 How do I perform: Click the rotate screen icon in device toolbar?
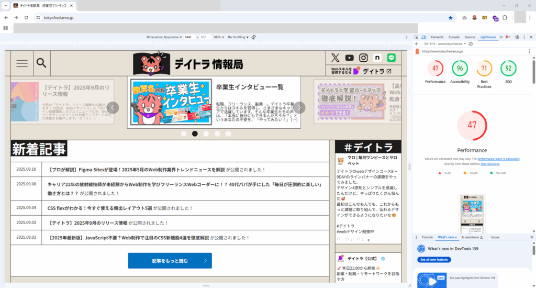click(x=253, y=37)
